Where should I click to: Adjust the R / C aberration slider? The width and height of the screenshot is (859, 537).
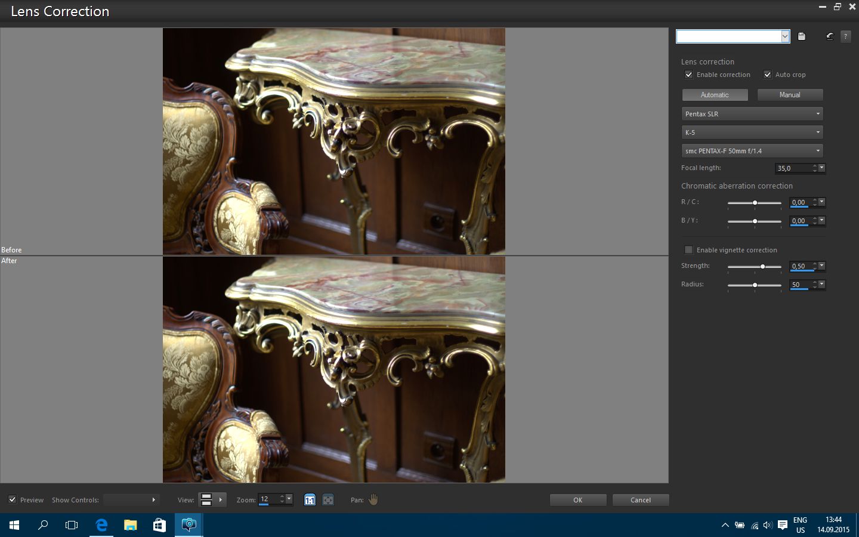[755, 203]
